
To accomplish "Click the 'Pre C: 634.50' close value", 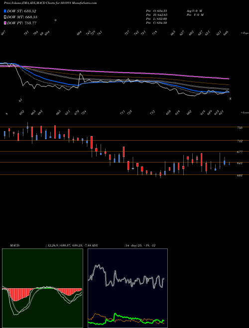I will click(156, 22).
